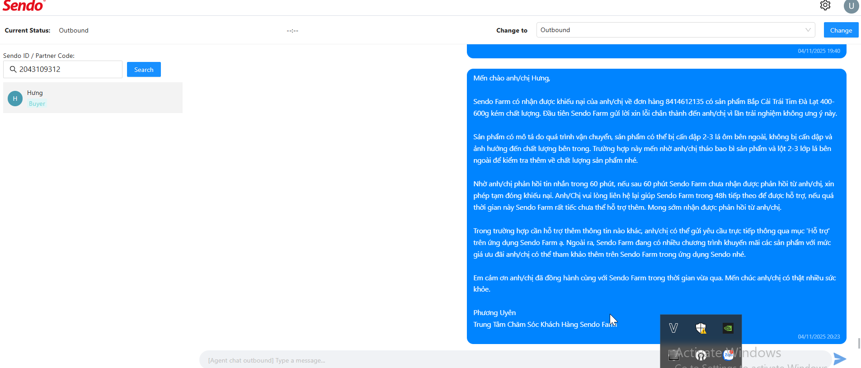Expand the status dropdown arrow

(x=808, y=30)
